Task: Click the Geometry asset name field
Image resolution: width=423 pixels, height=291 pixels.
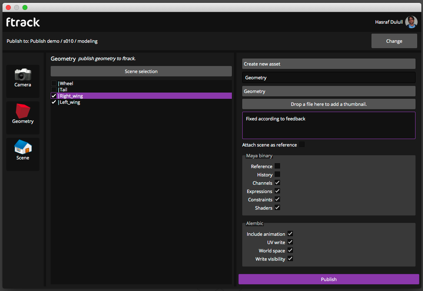Action: coord(329,78)
